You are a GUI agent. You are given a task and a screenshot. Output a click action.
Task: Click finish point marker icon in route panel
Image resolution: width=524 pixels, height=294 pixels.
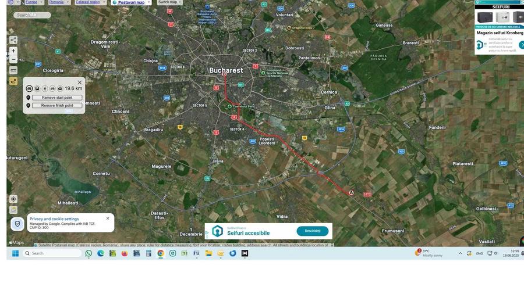pyautogui.click(x=28, y=105)
